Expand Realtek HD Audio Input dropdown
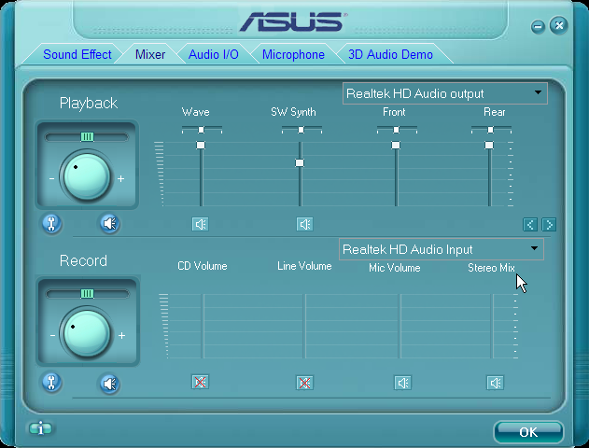Image resolution: width=589 pixels, height=448 pixels. tap(534, 248)
